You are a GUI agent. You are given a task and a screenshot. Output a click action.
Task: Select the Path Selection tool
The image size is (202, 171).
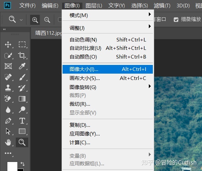[8, 132]
